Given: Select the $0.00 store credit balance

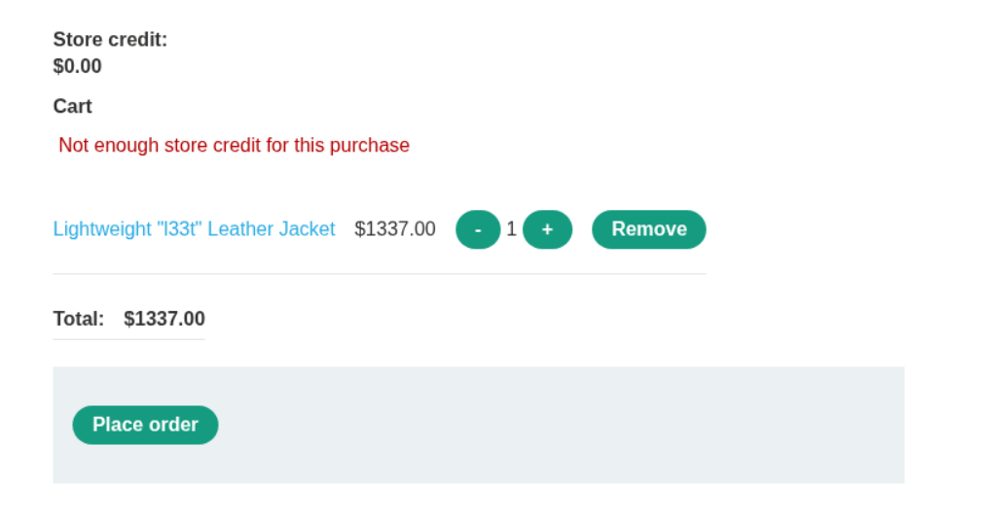Looking at the screenshot, I should pos(77,66).
